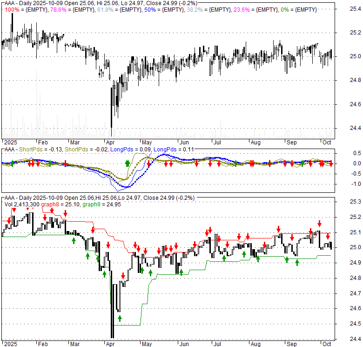Click the last red sell arrow in October, bottom panel
Image resolution: width=363 pixels, height=347 pixels.
328,237
